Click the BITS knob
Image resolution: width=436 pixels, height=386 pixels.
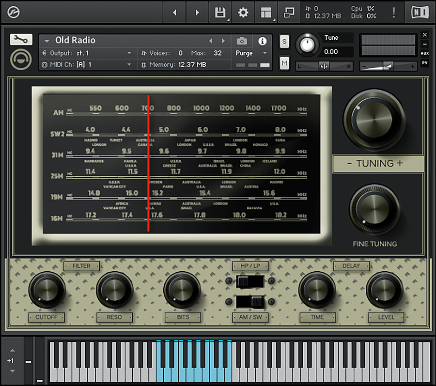(x=182, y=290)
